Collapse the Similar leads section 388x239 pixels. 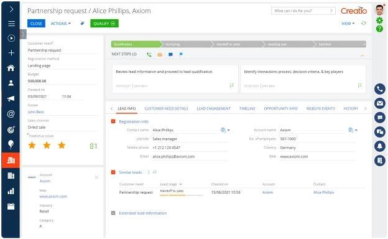click(113, 172)
